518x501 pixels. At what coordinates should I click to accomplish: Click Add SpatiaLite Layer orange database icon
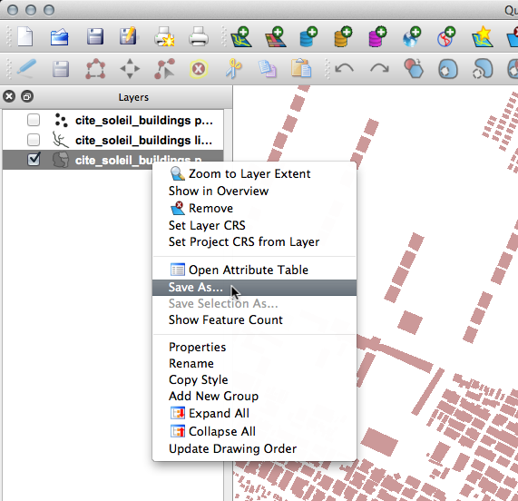click(x=343, y=36)
